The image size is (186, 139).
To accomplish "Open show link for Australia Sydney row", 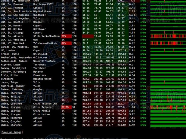I will click(143, 86).
